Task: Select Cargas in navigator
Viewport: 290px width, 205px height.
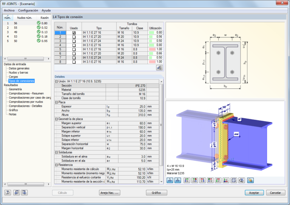Action: pyautogui.click(x=13, y=77)
